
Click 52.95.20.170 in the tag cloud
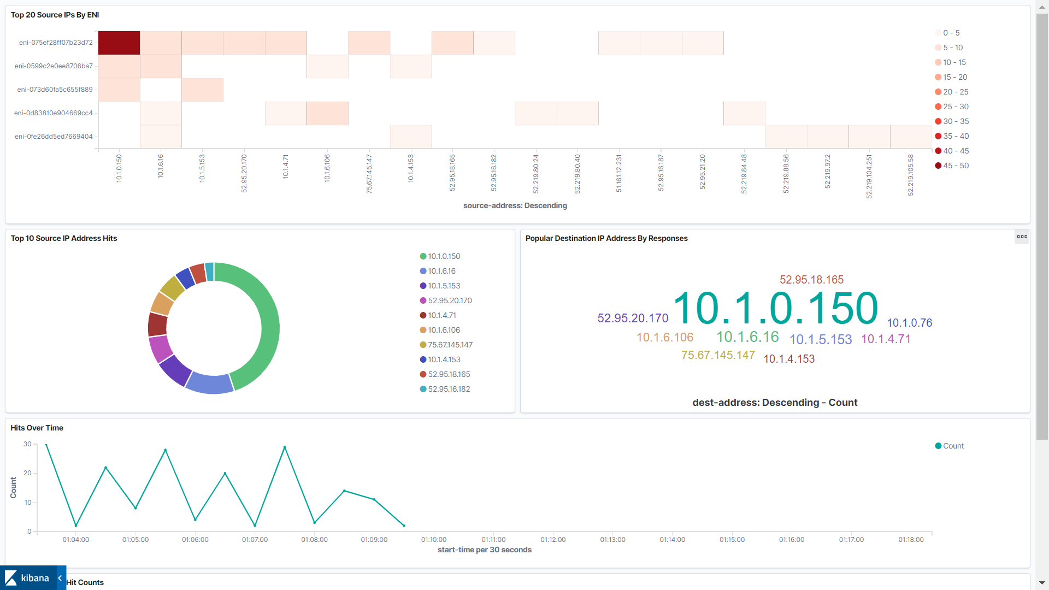click(x=633, y=318)
